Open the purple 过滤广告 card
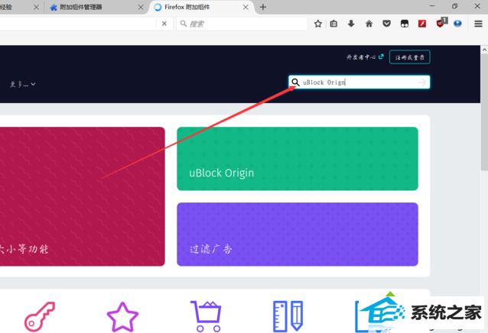Screen dimensions: 488x333 (298, 234)
